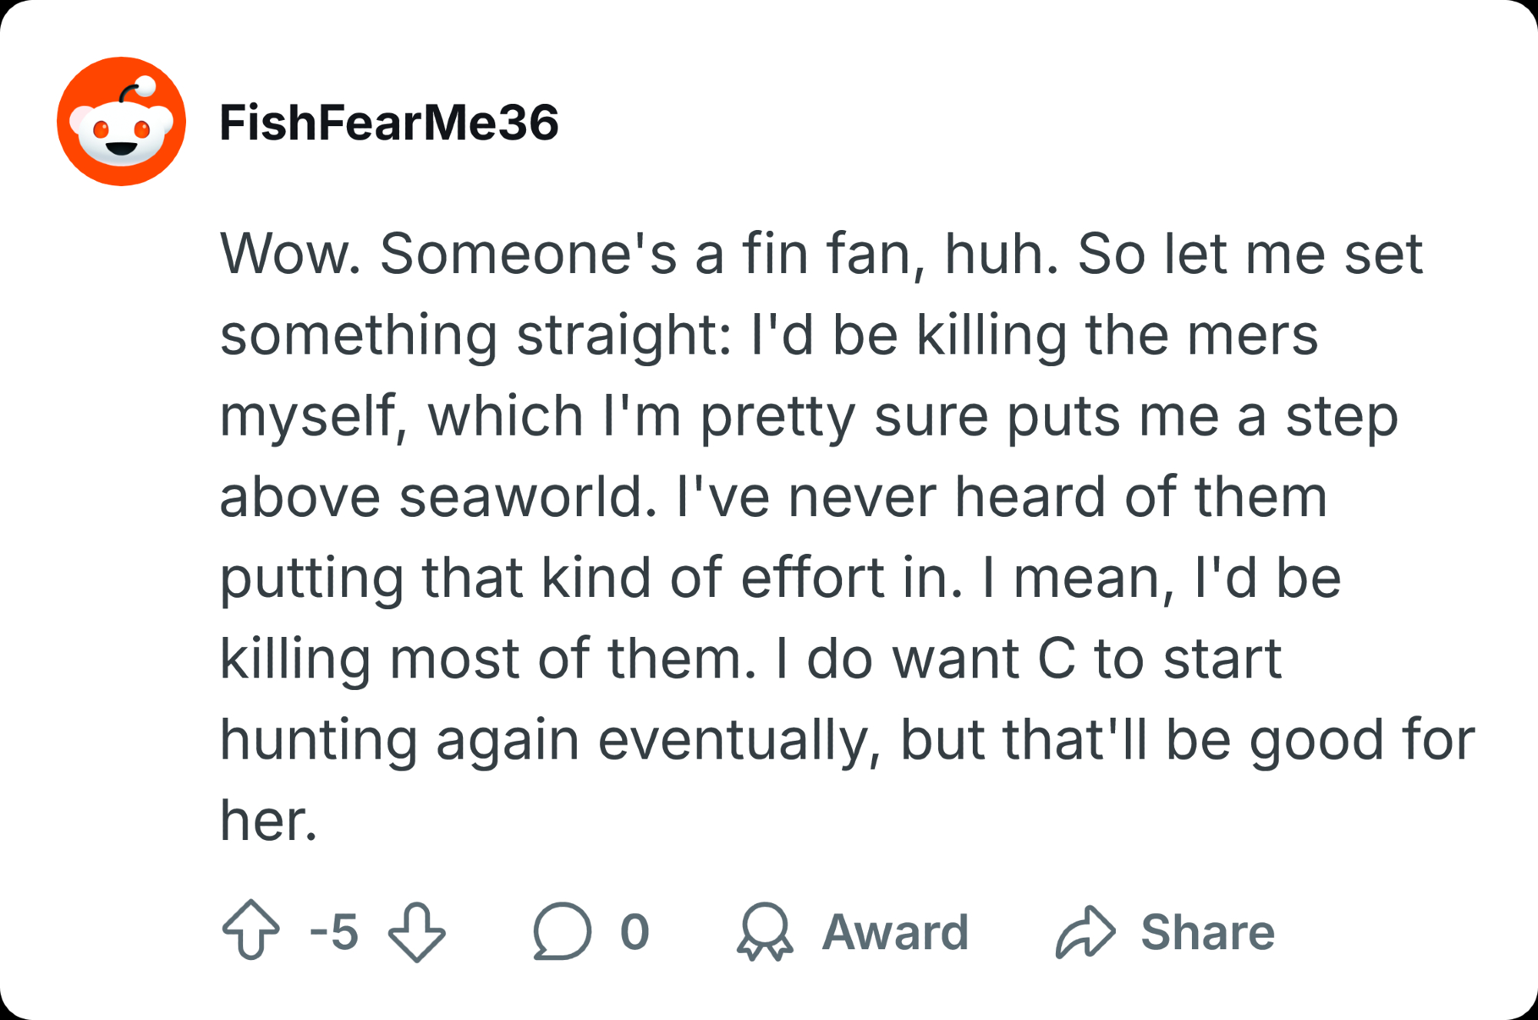
Task: Open the Snoo avatar of FishFearMe36
Action: coord(122,122)
